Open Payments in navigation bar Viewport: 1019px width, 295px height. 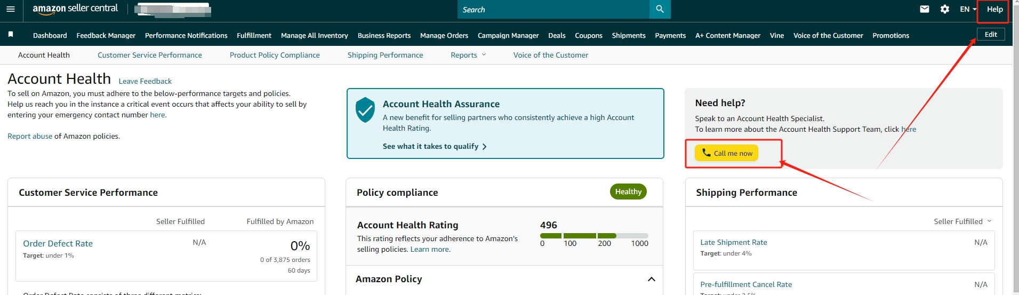pyautogui.click(x=670, y=36)
